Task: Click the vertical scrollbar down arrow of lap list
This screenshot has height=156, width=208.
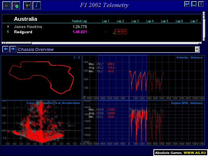Action: coord(204,39)
